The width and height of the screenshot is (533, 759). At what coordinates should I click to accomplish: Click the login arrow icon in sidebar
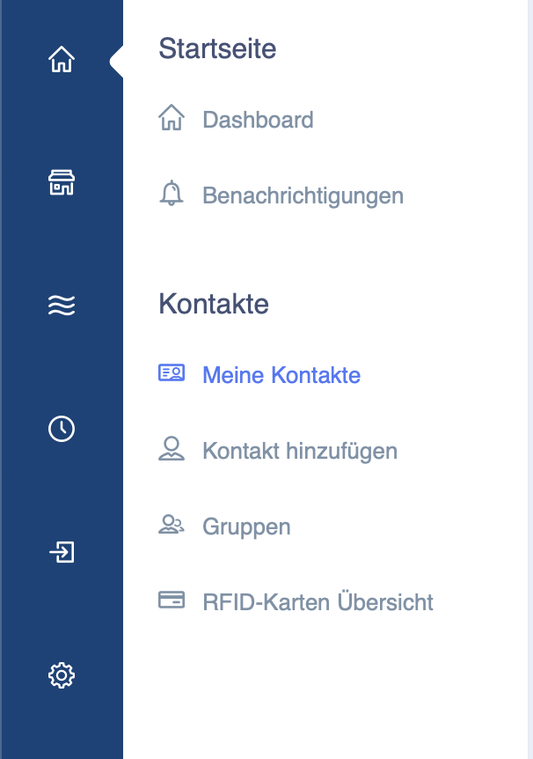point(62,552)
